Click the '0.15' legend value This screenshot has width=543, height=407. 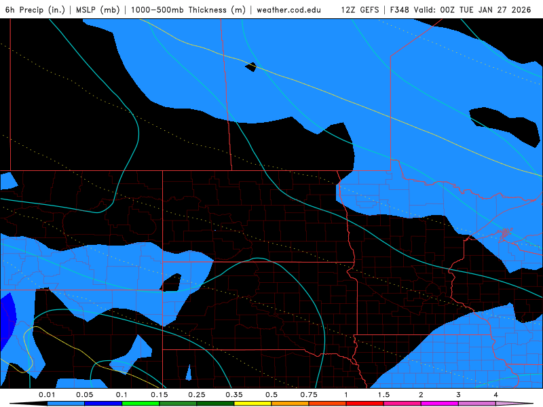[x=160, y=395]
